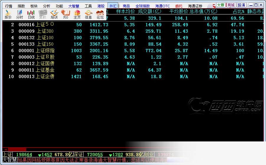The width and height of the screenshot is (266, 165).
Task: Select row 000133 上证150
Action: [133, 44]
